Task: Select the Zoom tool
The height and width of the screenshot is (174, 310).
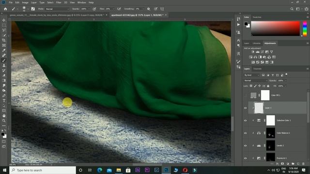Action: click(x=4, y=121)
